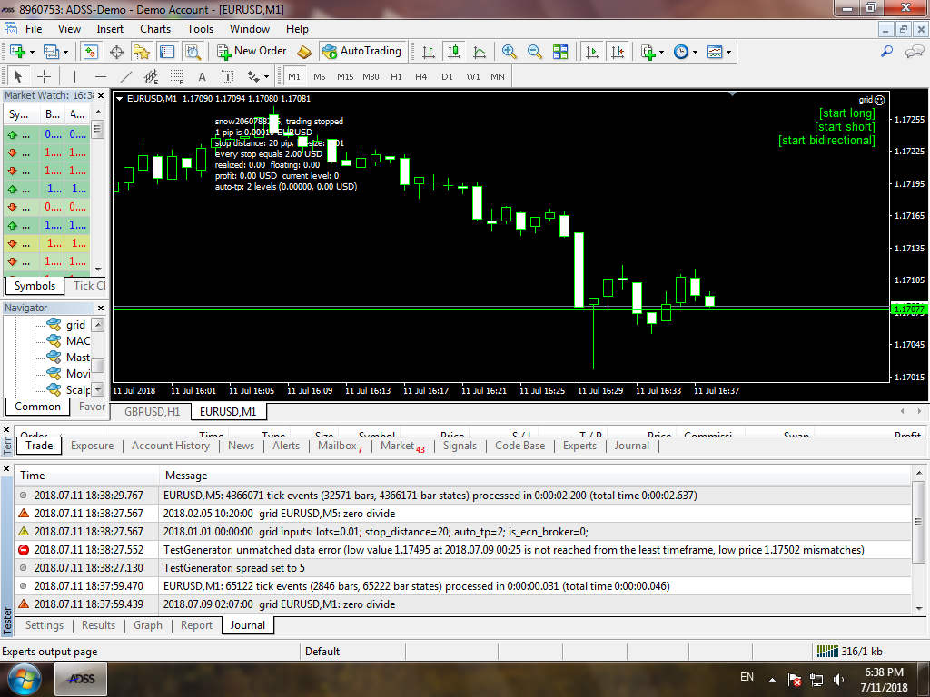Image resolution: width=930 pixels, height=697 pixels.
Task: Show hidden tray icons arrow
Action: (772, 680)
